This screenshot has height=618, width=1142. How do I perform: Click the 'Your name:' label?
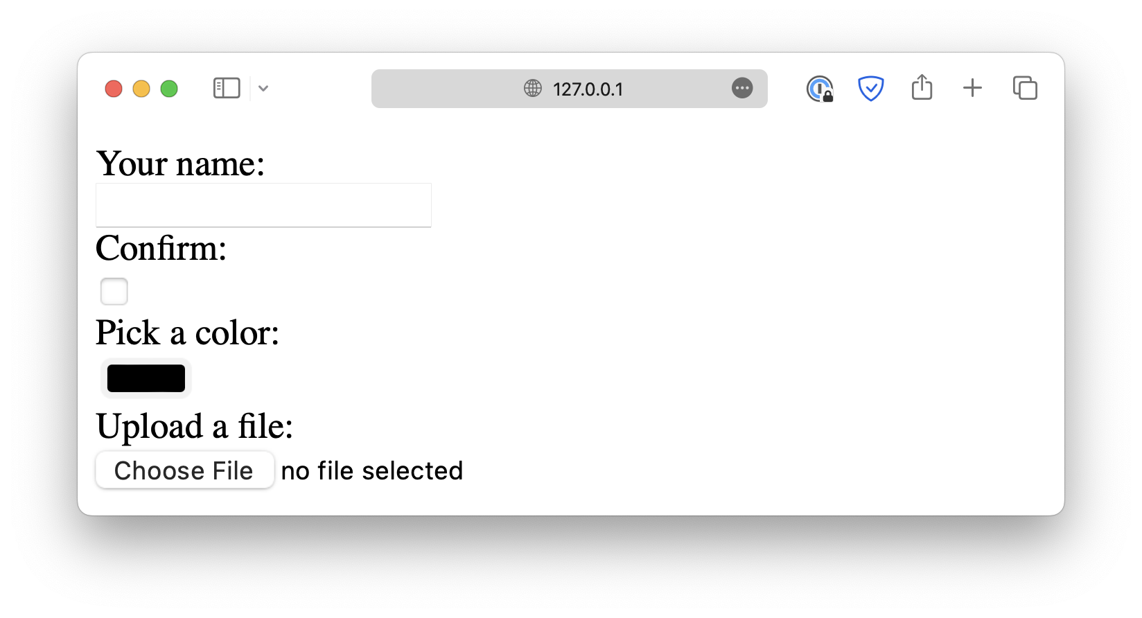click(180, 164)
